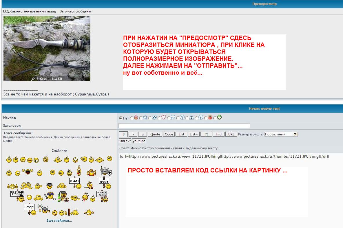Open the "Еще смайлики..." link

coord(59,220)
